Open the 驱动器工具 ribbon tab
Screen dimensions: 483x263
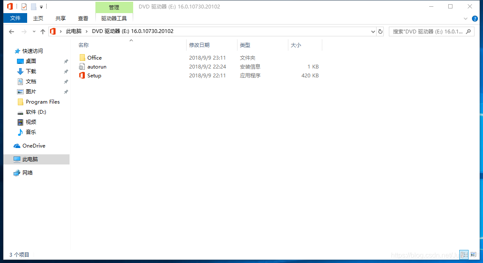point(114,19)
